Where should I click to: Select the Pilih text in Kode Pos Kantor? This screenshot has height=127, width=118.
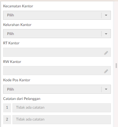(x=10, y=89)
